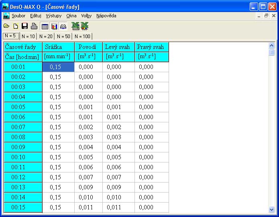
Task: Click the application icon in menu bar
Action: [x=6, y=16]
